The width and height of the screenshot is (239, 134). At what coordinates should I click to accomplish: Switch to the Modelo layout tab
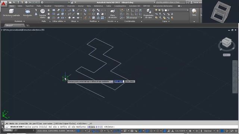tap(8, 130)
